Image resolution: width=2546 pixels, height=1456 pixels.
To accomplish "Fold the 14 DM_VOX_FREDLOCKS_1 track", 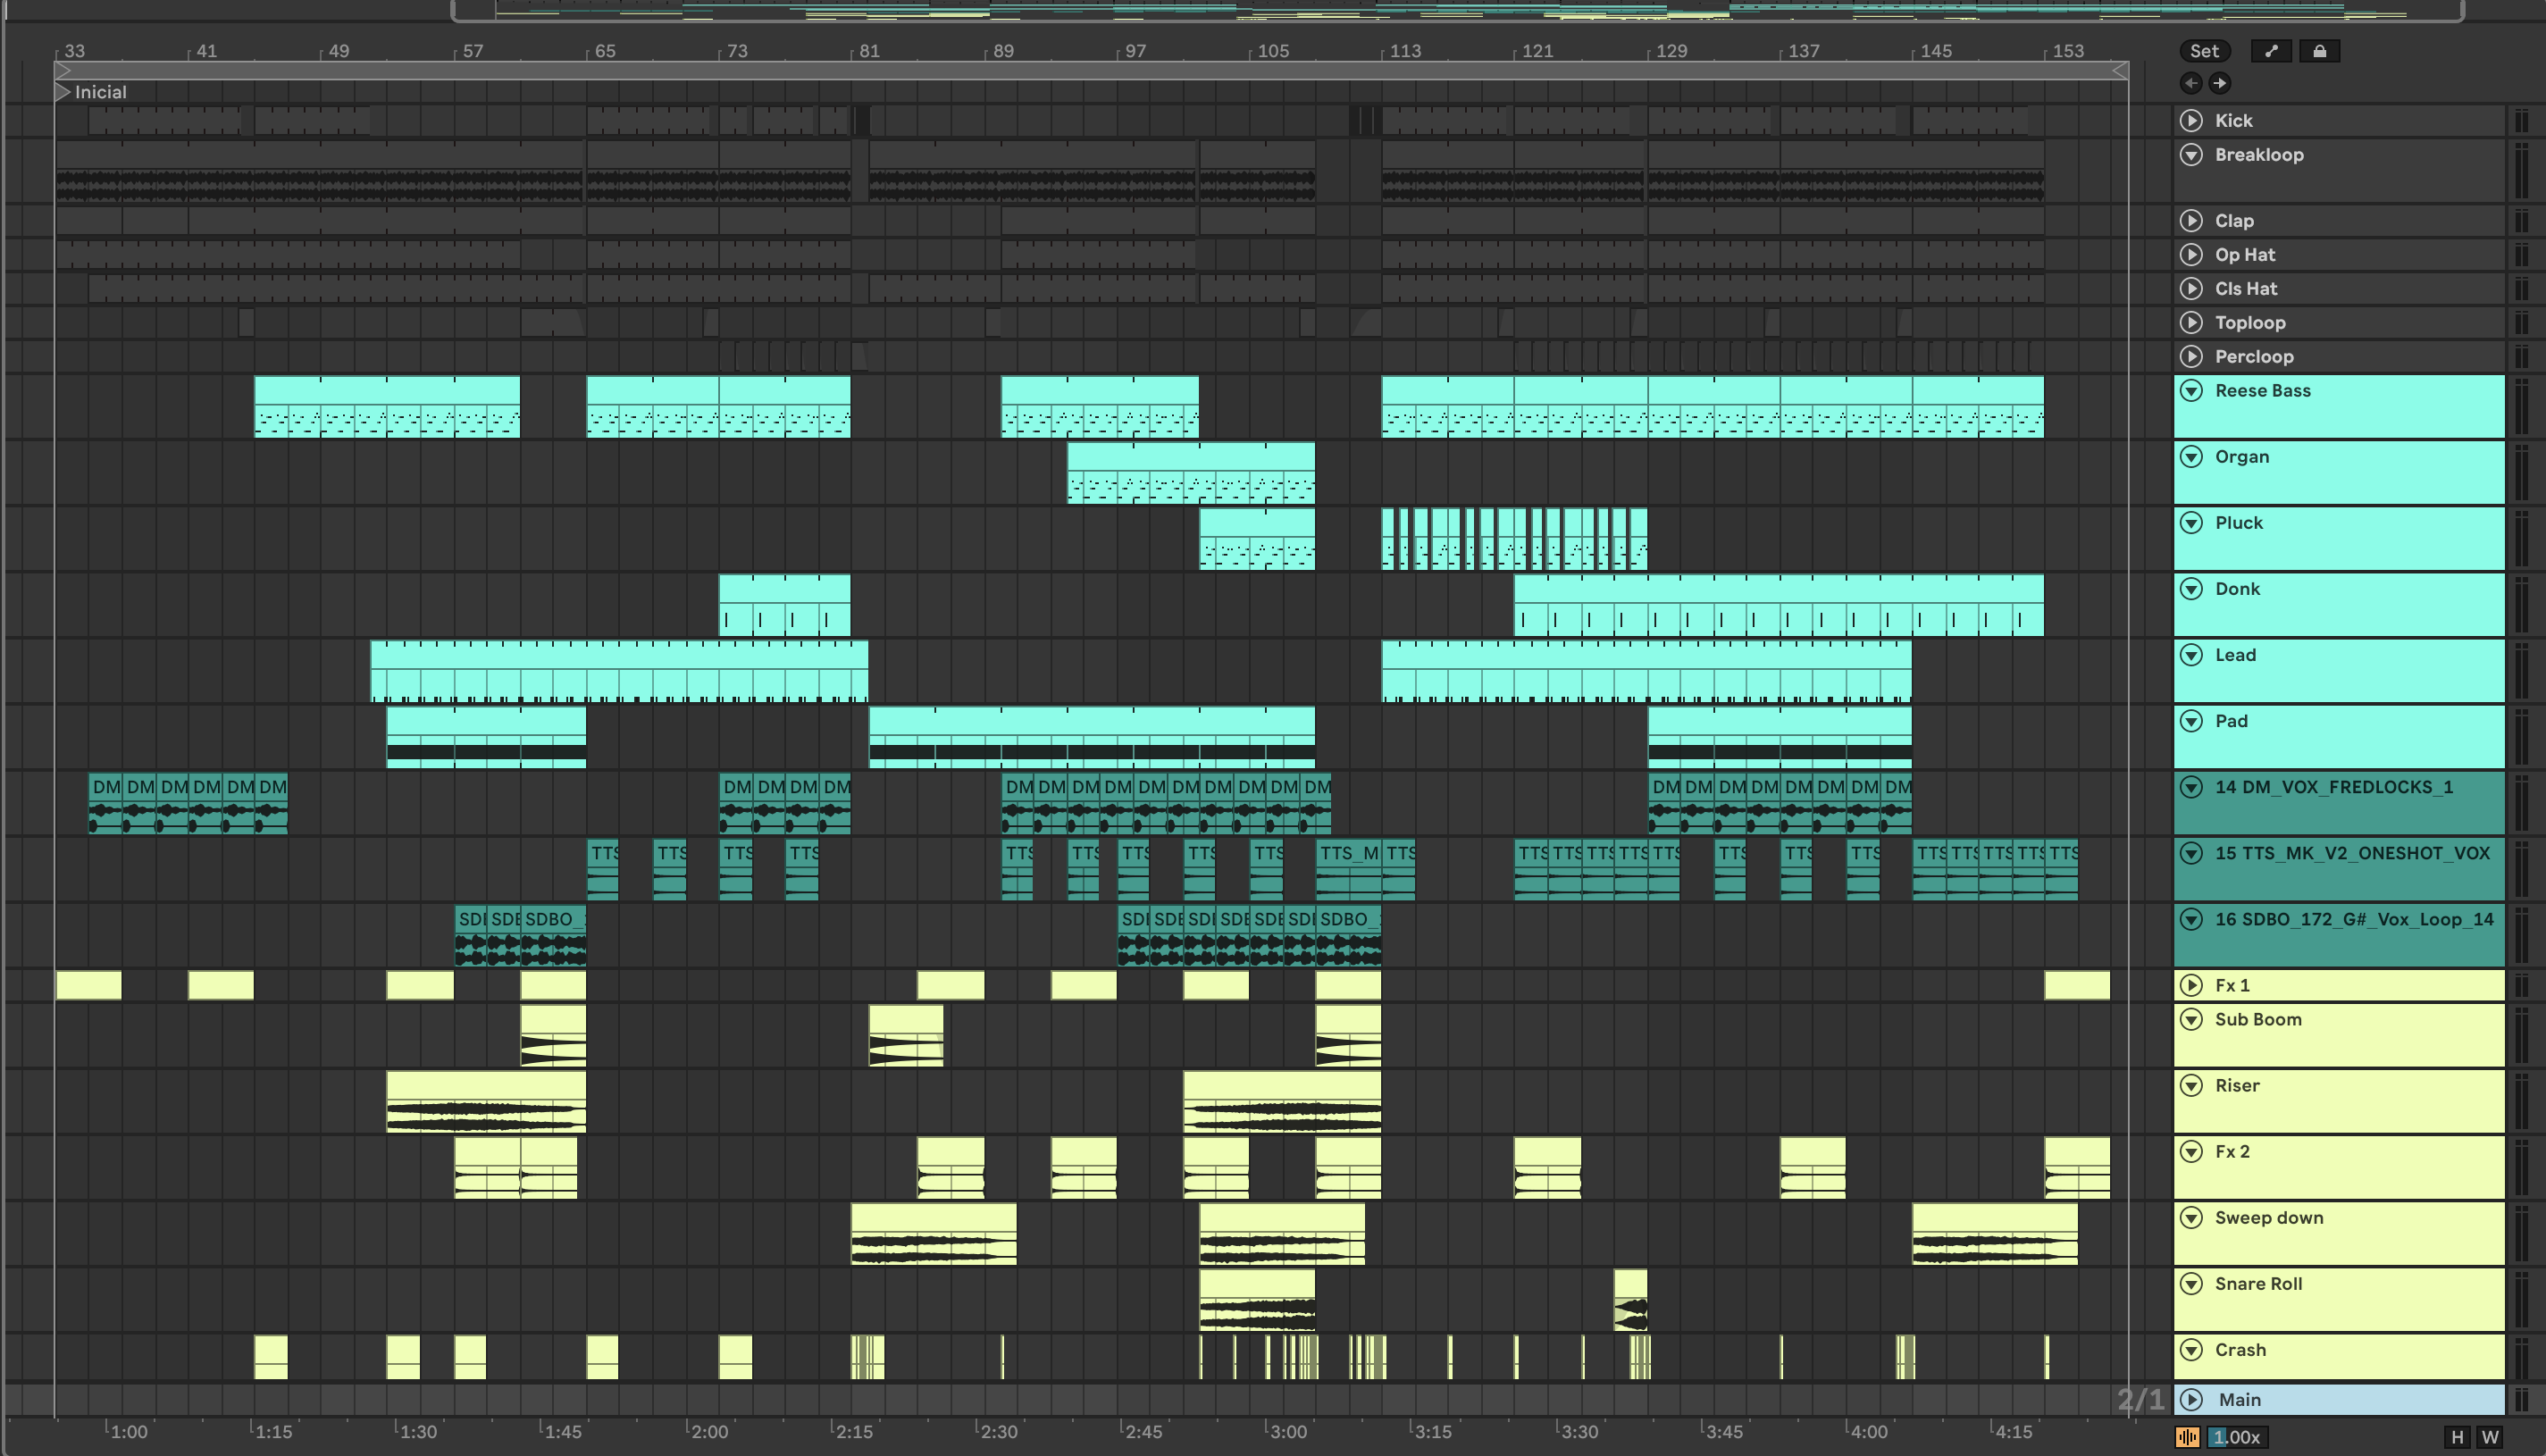I will coord(2191,786).
